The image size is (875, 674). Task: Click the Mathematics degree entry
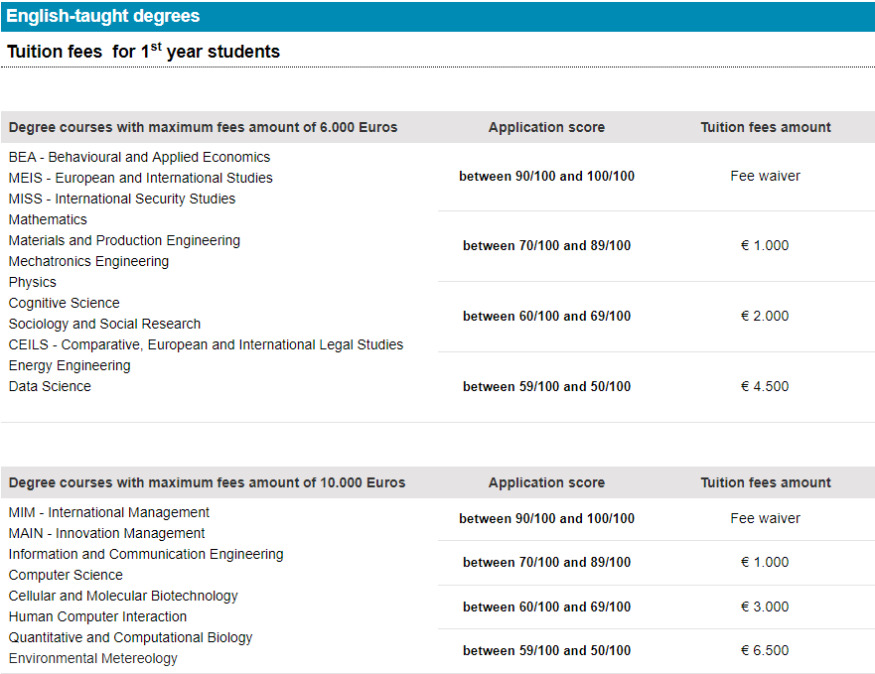[48, 219]
